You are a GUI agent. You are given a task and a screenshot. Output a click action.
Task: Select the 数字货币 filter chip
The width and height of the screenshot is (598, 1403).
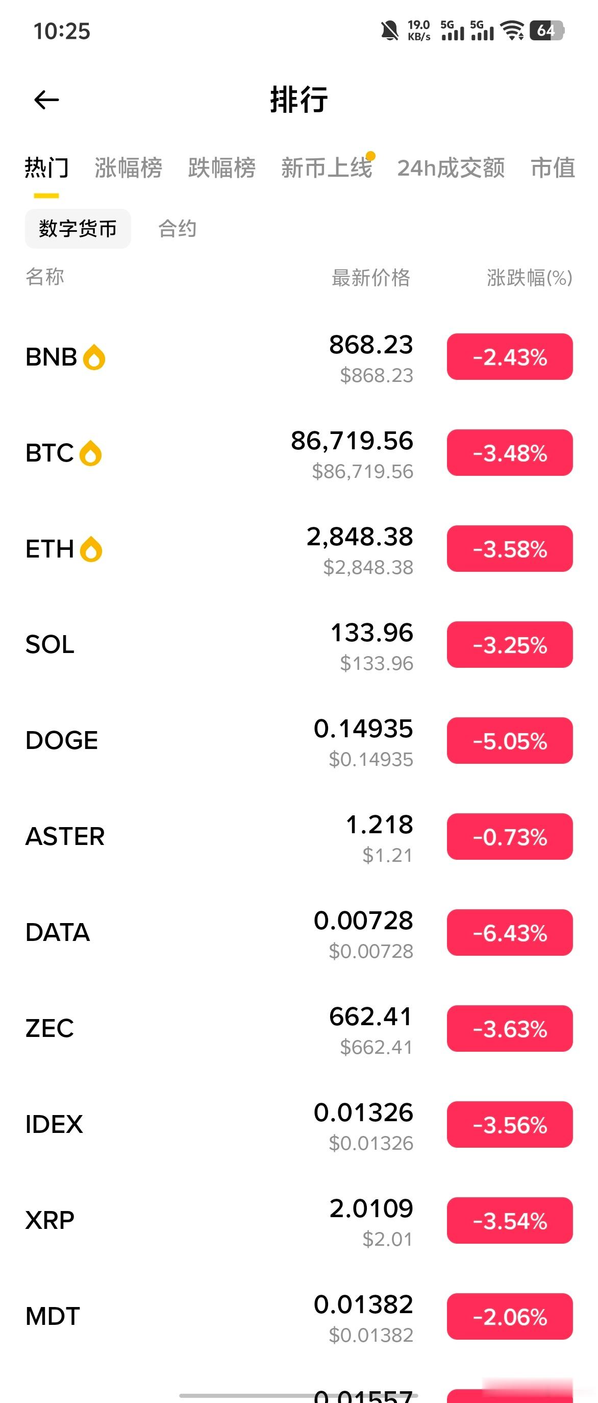point(78,229)
